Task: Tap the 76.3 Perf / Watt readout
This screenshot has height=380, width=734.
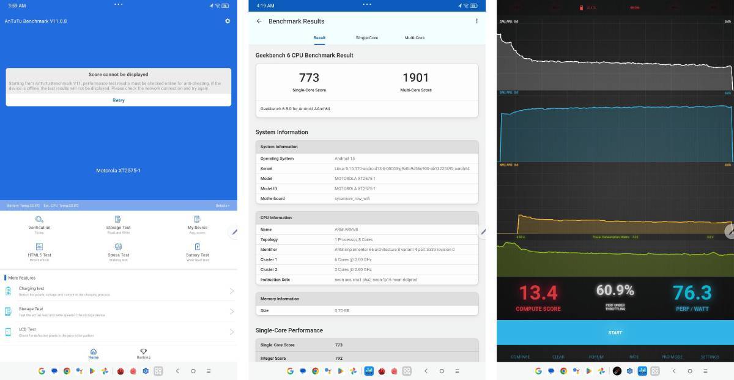Action: click(x=692, y=293)
